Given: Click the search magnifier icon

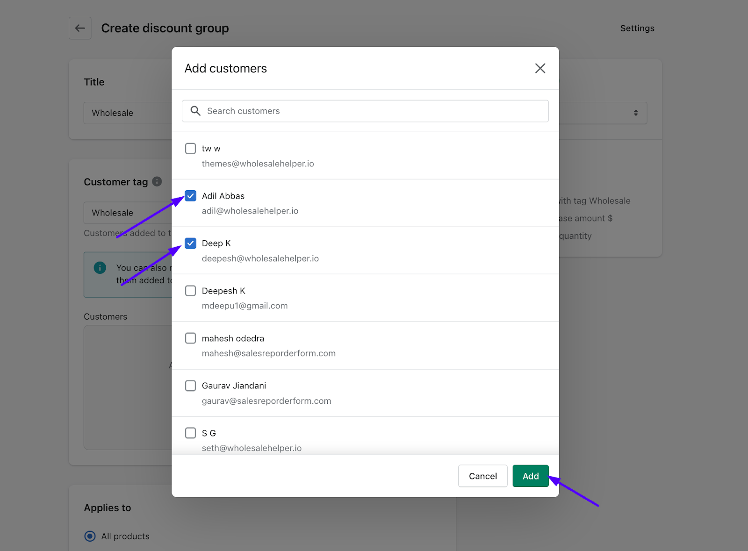Looking at the screenshot, I should [x=195, y=111].
